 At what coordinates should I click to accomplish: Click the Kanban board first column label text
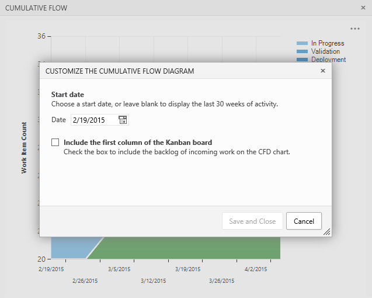tap(138, 142)
